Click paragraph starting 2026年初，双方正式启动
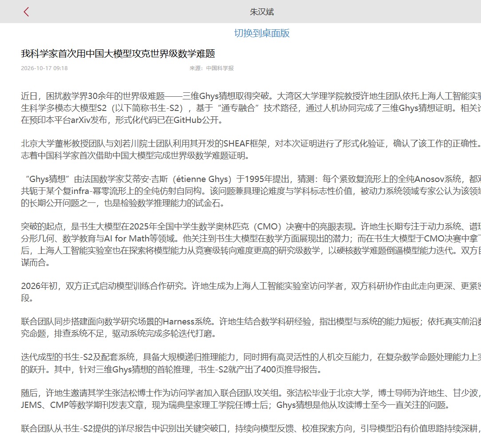The width and height of the screenshot is (481, 435). tap(251, 292)
